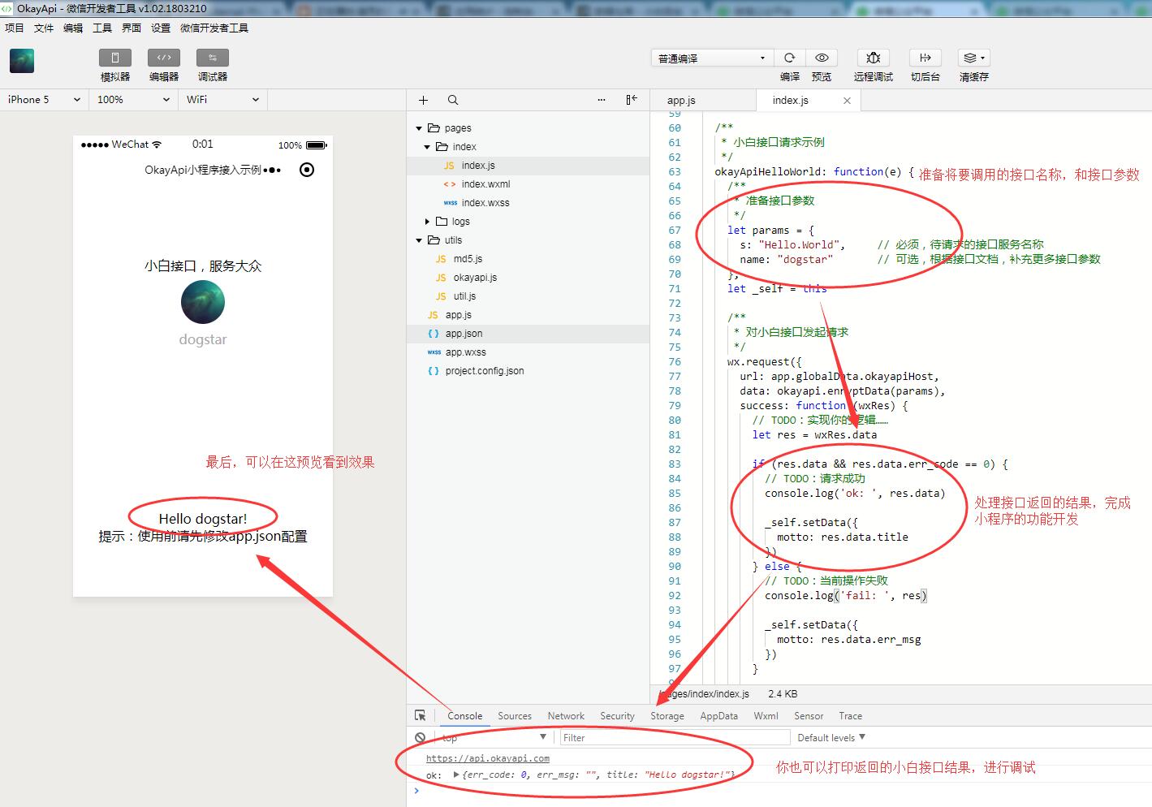The image size is (1152, 807).
Task: Click the plus icon to add file
Action: click(423, 100)
